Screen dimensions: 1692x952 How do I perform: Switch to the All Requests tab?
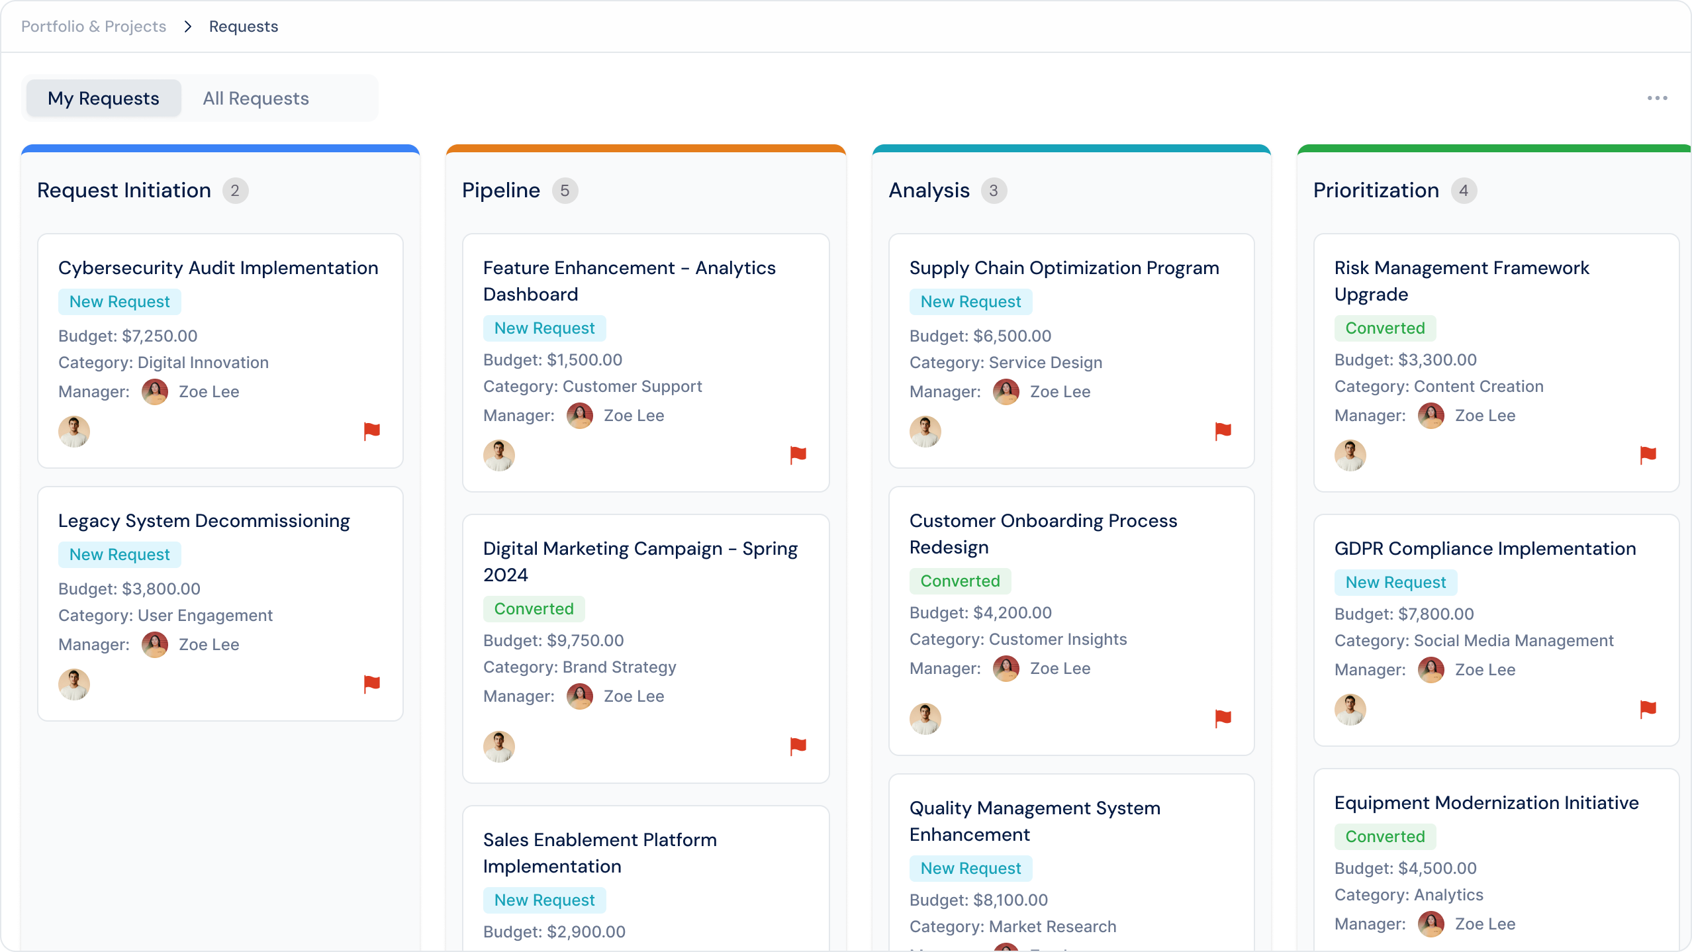256,98
